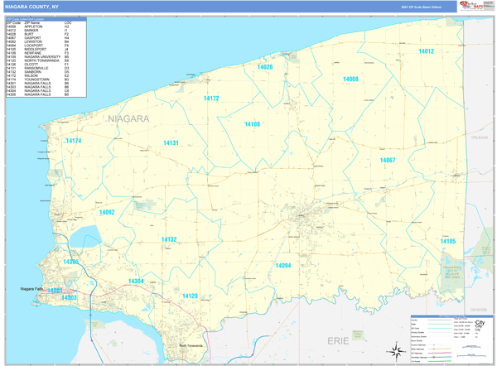Click the 2021 ZIP Code Basic Edition text
The height and width of the screenshot is (366, 497).
coord(419,7)
